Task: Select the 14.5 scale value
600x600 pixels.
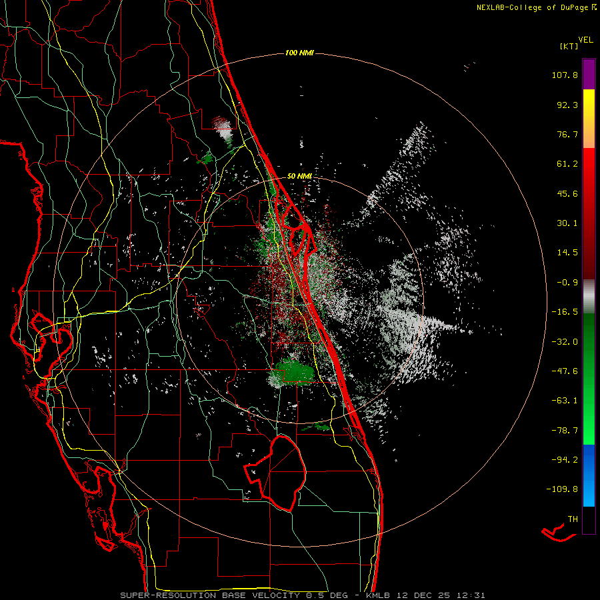Action: coord(567,253)
